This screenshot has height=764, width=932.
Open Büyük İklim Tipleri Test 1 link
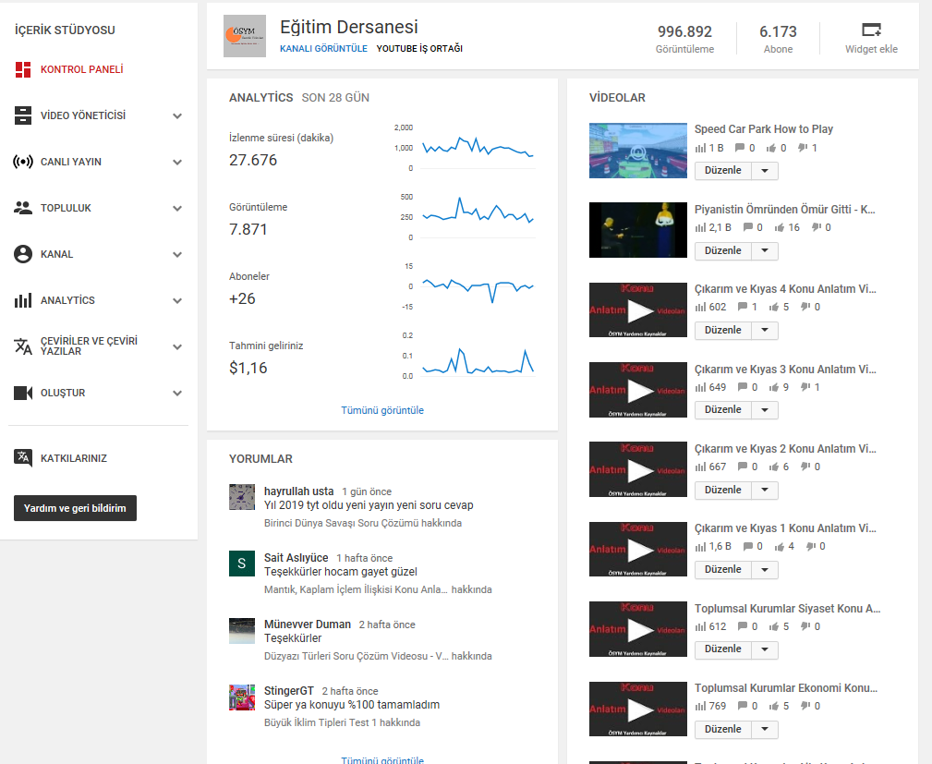pos(321,723)
